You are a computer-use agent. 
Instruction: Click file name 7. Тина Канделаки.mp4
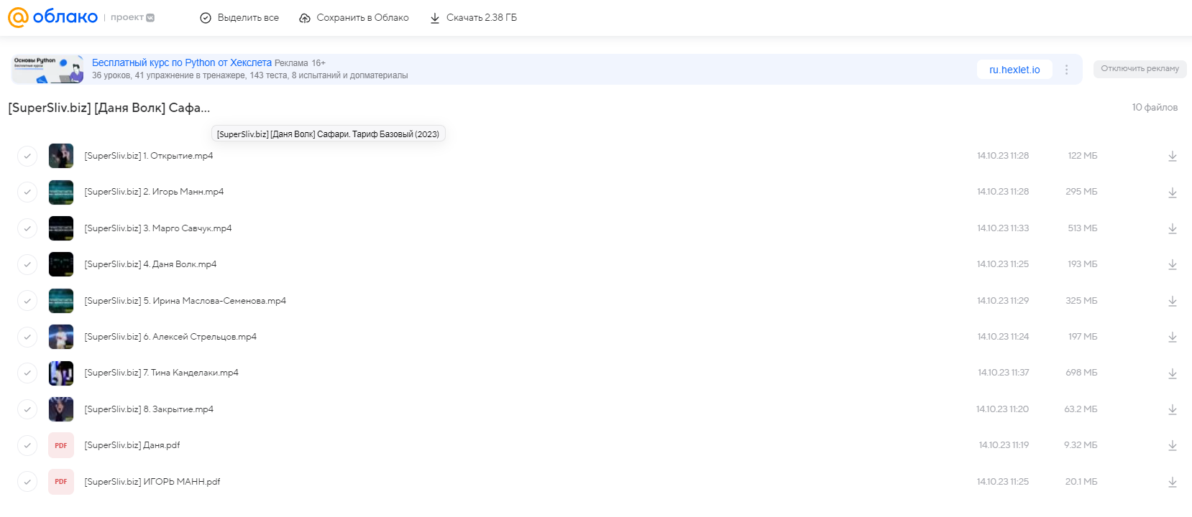click(x=162, y=373)
